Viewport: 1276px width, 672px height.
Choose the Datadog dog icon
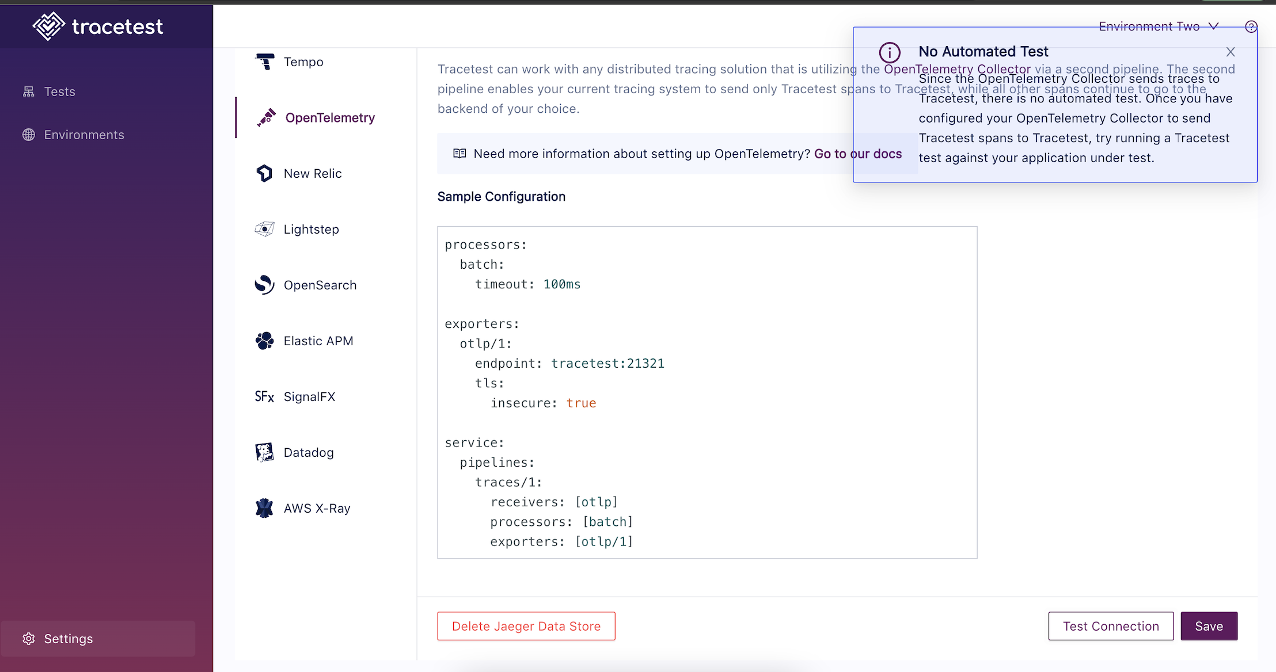click(264, 452)
